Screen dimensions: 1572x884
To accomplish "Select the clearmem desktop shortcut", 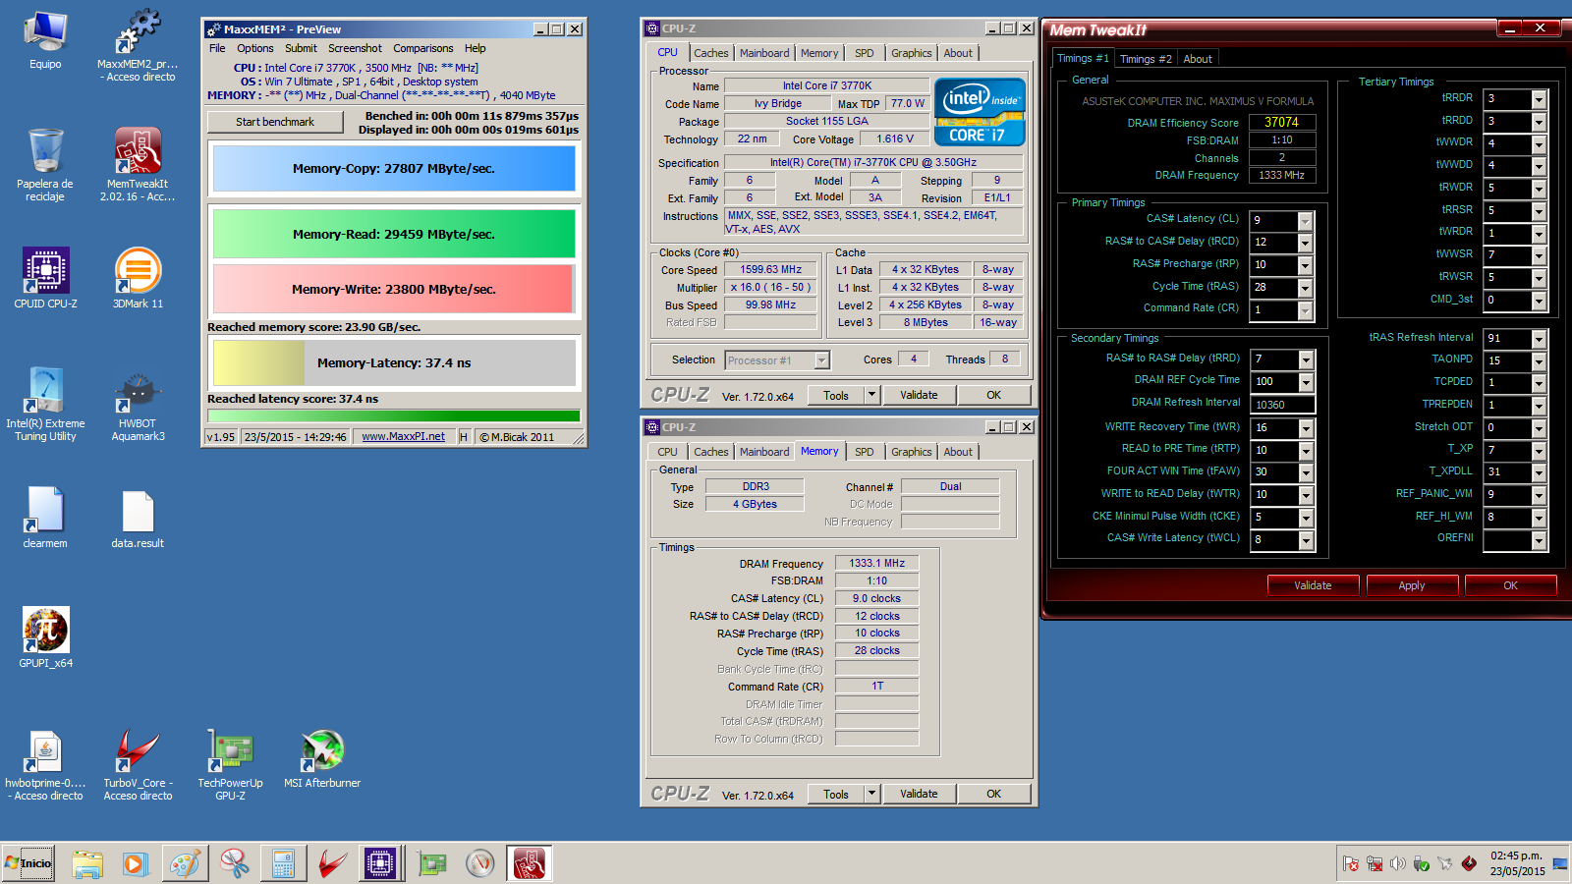I will point(45,518).
